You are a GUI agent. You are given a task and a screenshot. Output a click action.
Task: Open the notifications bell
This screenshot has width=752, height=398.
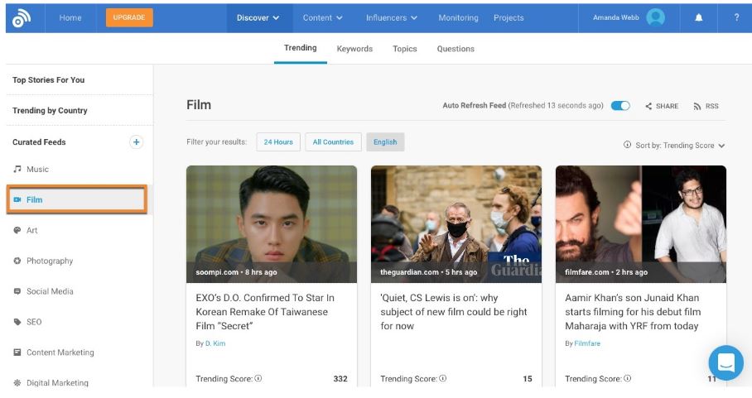coord(698,17)
